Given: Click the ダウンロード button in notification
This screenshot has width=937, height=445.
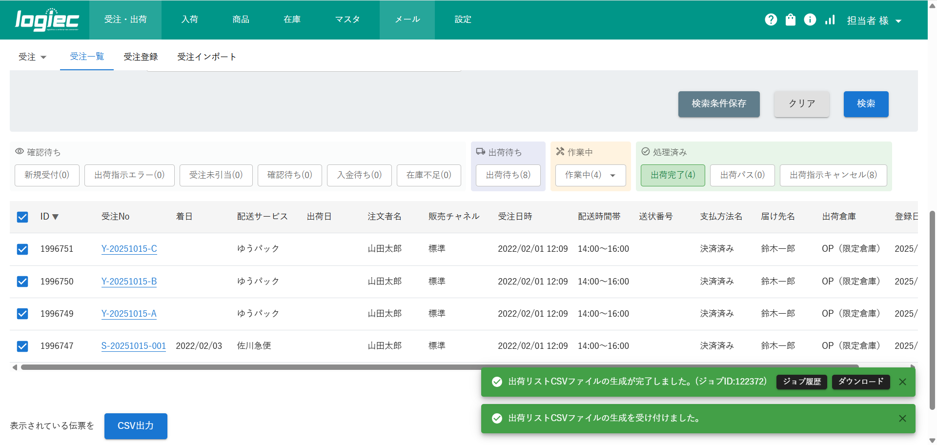Looking at the screenshot, I should (x=860, y=382).
